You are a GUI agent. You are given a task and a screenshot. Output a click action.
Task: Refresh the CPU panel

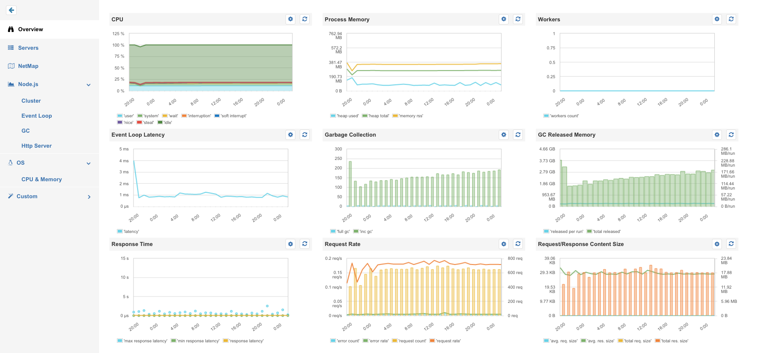click(305, 19)
